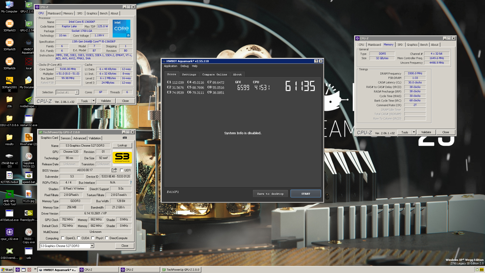
Task: Click Validate in right CPU-Z Memory window
Action: 426,132
